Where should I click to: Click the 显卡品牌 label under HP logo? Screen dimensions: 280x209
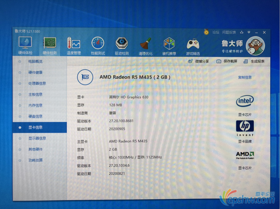point(245,142)
